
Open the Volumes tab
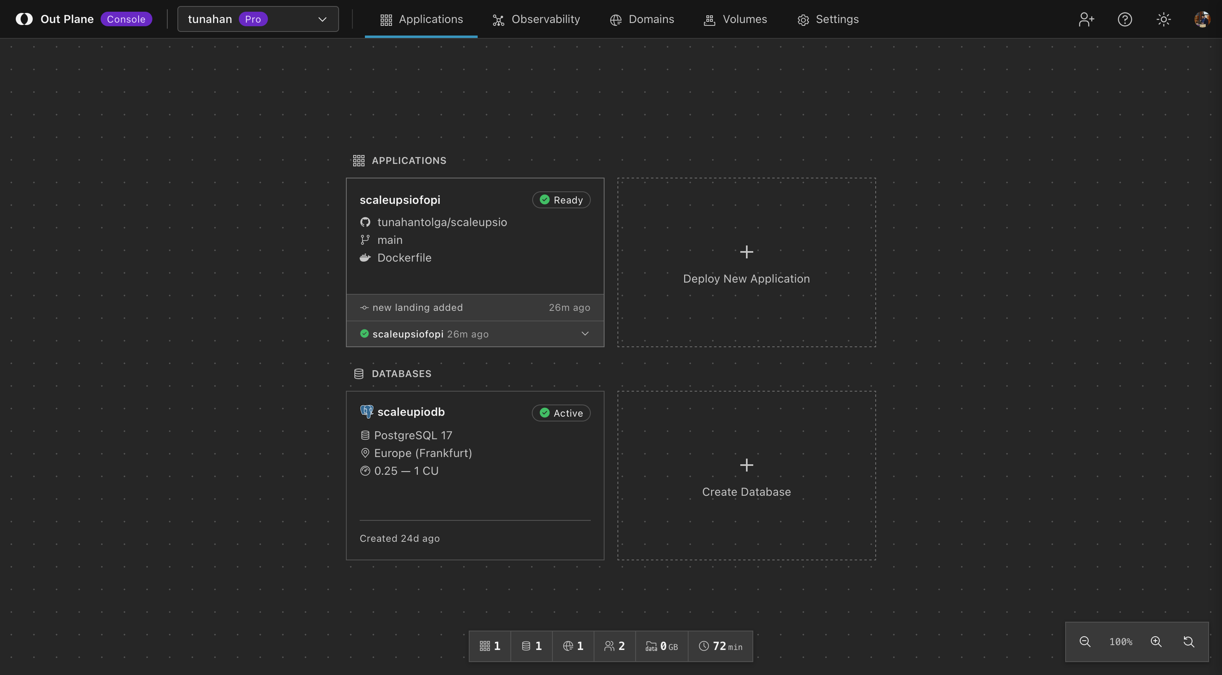[735, 19]
